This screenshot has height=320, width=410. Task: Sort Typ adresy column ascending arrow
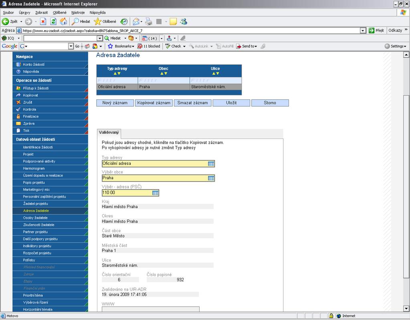pyautogui.click(x=115, y=73)
